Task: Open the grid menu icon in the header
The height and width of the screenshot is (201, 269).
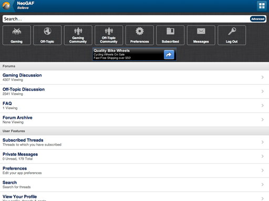Action: click(x=262, y=6)
